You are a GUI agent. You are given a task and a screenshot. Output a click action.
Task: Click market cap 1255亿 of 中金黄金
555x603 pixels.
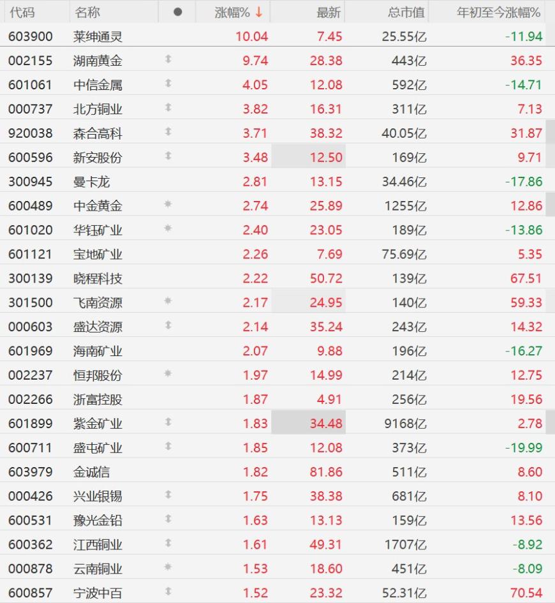click(406, 206)
